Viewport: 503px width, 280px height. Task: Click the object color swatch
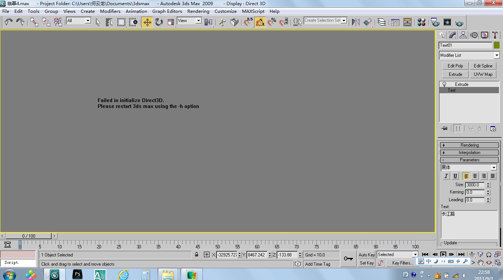[x=497, y=45]
